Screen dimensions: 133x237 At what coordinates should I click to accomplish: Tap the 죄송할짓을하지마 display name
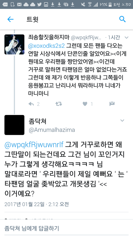pos(48,38)
